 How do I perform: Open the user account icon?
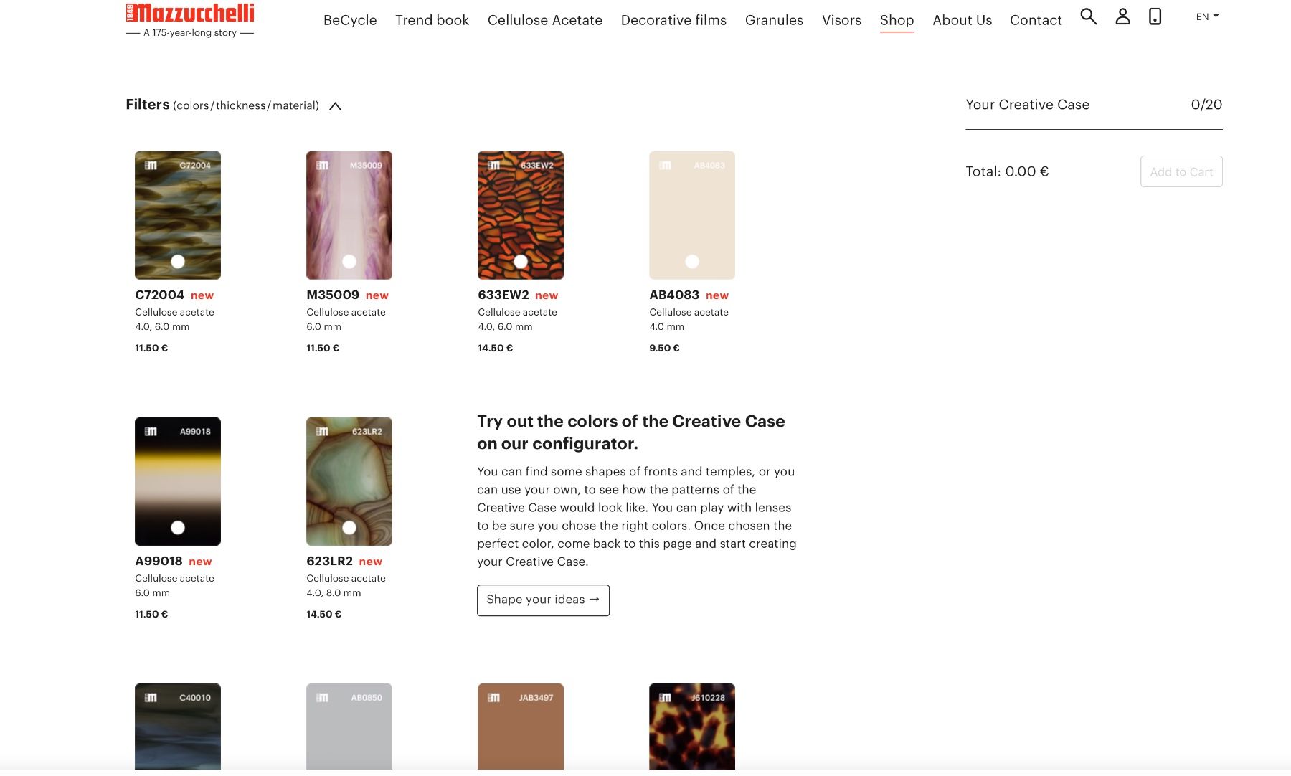1122,16
